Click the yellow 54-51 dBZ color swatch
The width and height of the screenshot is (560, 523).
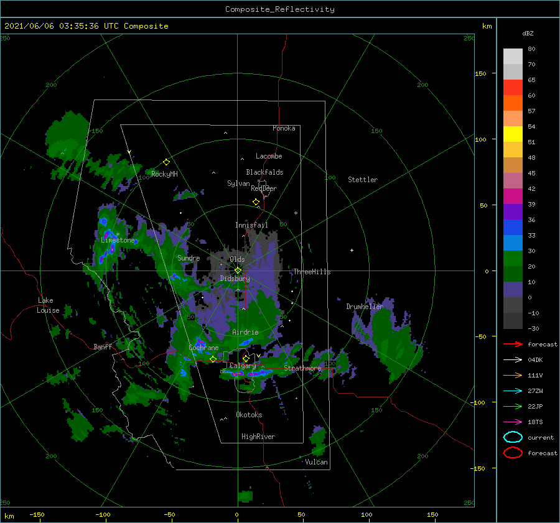(x=513, y=134)
